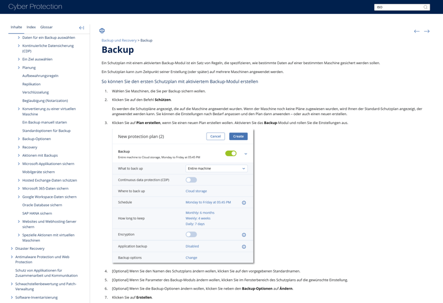Image resolution: width=443 pixels, height=303 pixels.
Task: Switch to the Glossar tab
Action: (x=47, y=27)
